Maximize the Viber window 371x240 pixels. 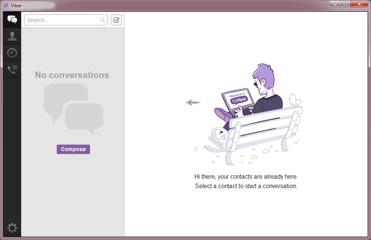pos(345,4)
